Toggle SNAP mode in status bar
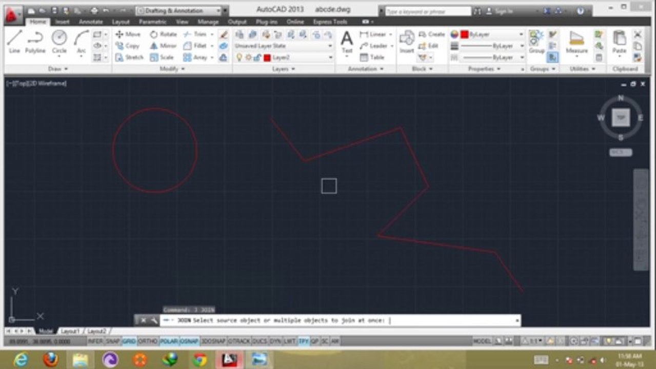The width and height of the screenshot is (656, 369). click(113, 341)
